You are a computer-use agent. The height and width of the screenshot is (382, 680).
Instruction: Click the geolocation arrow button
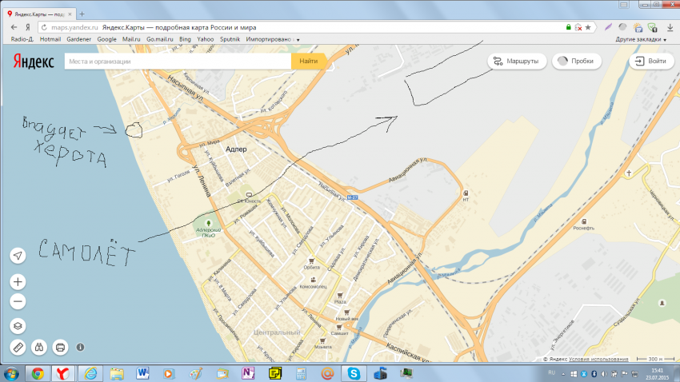coord(18,256)
